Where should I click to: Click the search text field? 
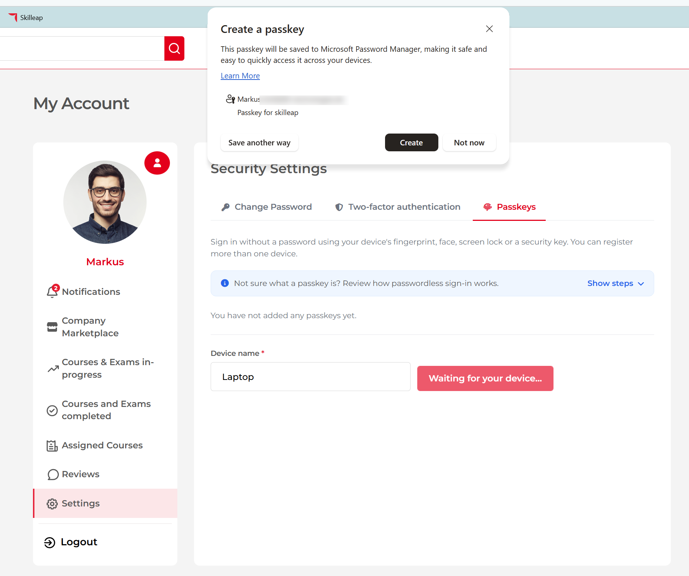82,48
